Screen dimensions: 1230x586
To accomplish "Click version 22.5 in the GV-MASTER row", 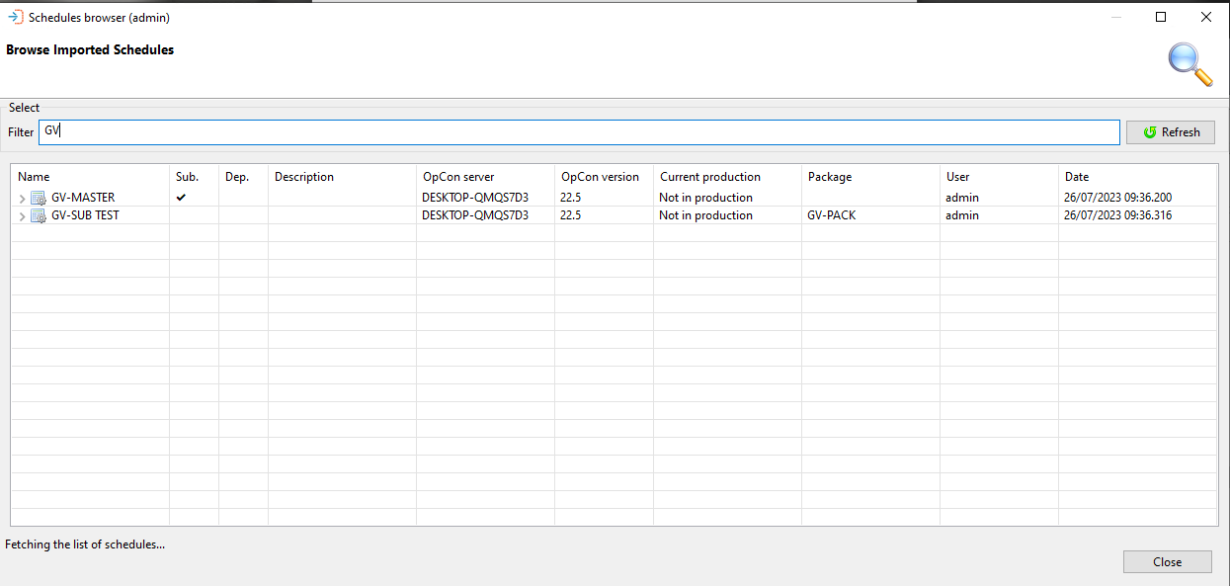I will point(571,198).
